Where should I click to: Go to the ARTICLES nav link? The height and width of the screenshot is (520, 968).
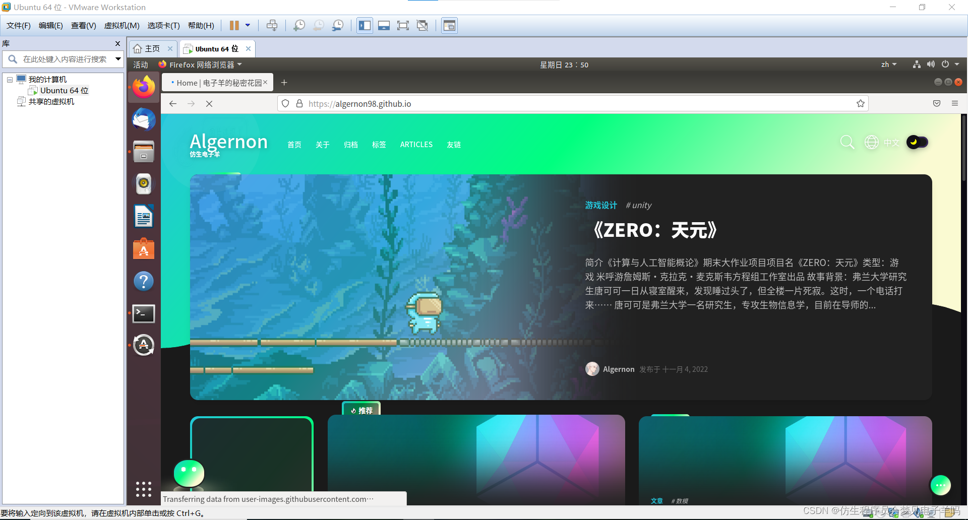pyautogui.click(x=416, y=145)
